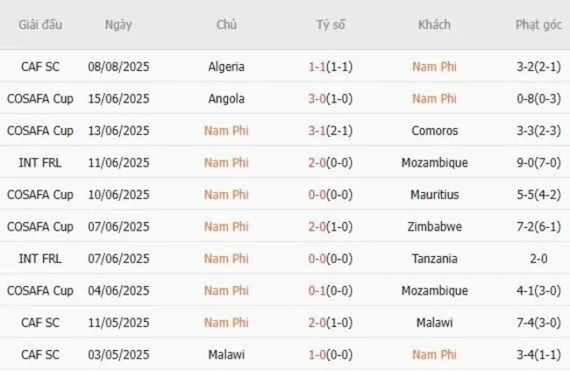The image size is (570, 371).
Task: Click the 3-1(2-1) match score
Action: pyautogui.click(x=331, y=131)
